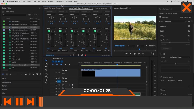This screenshot has height=109, width=194.
Task: Step forward one frame in Program monitor
Action: [139, 54]
